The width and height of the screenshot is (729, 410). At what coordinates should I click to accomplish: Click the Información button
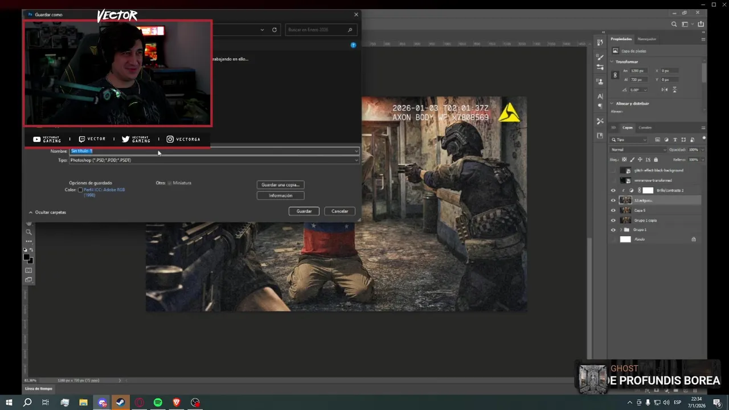(x=280, y=195)
